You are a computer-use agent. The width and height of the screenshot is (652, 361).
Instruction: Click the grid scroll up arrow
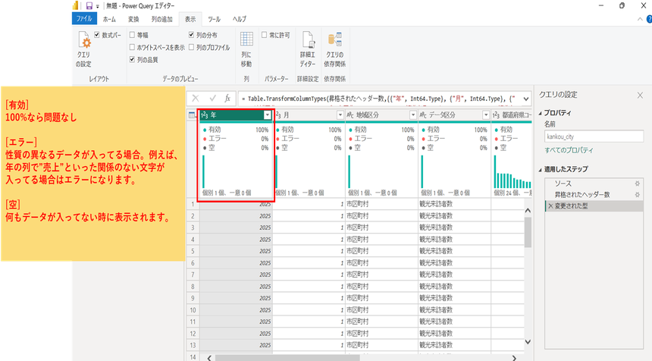coord(528,210)
